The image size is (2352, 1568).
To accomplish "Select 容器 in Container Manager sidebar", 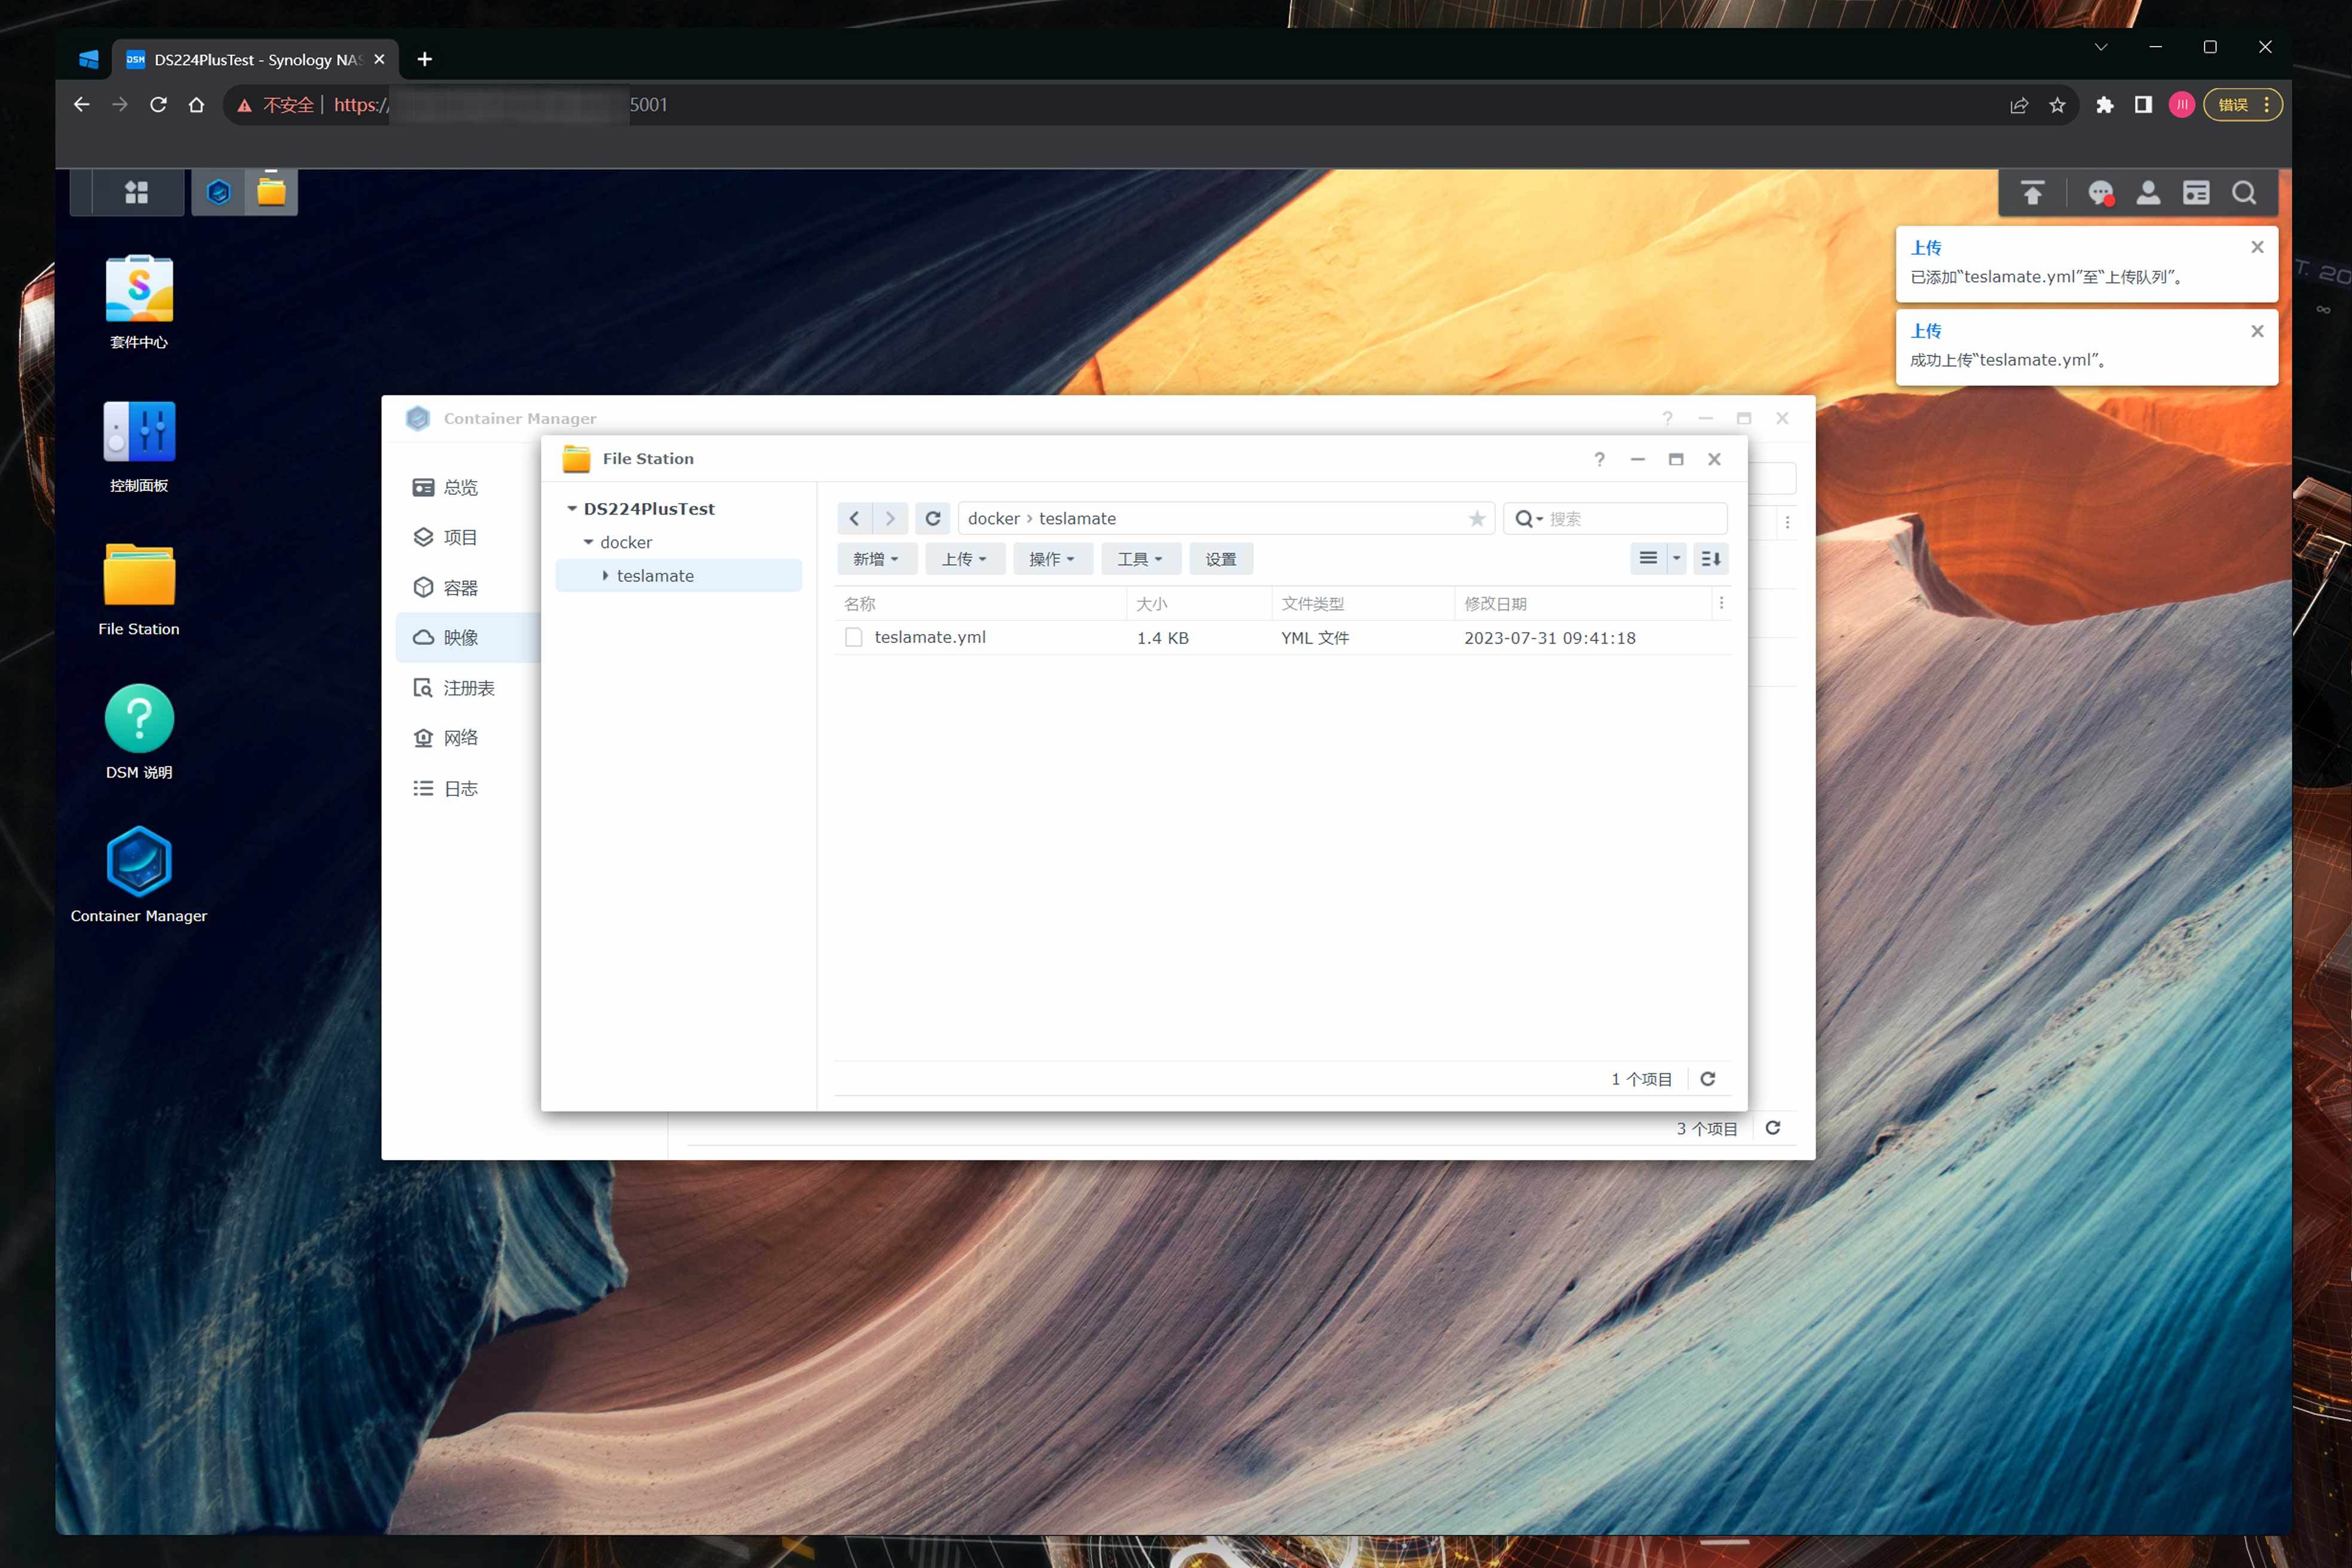I will click(x=460, y=588).
